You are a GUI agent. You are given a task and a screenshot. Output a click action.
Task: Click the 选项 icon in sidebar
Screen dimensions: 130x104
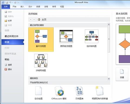[6, 65]
